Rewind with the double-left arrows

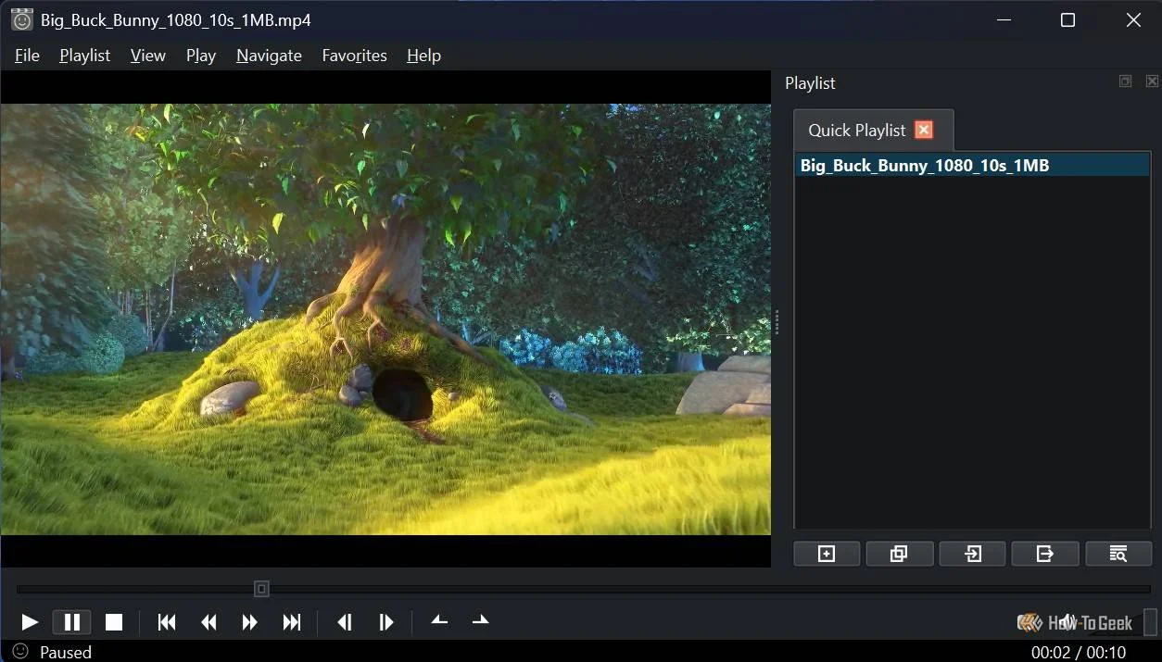[x=208, y=622]
